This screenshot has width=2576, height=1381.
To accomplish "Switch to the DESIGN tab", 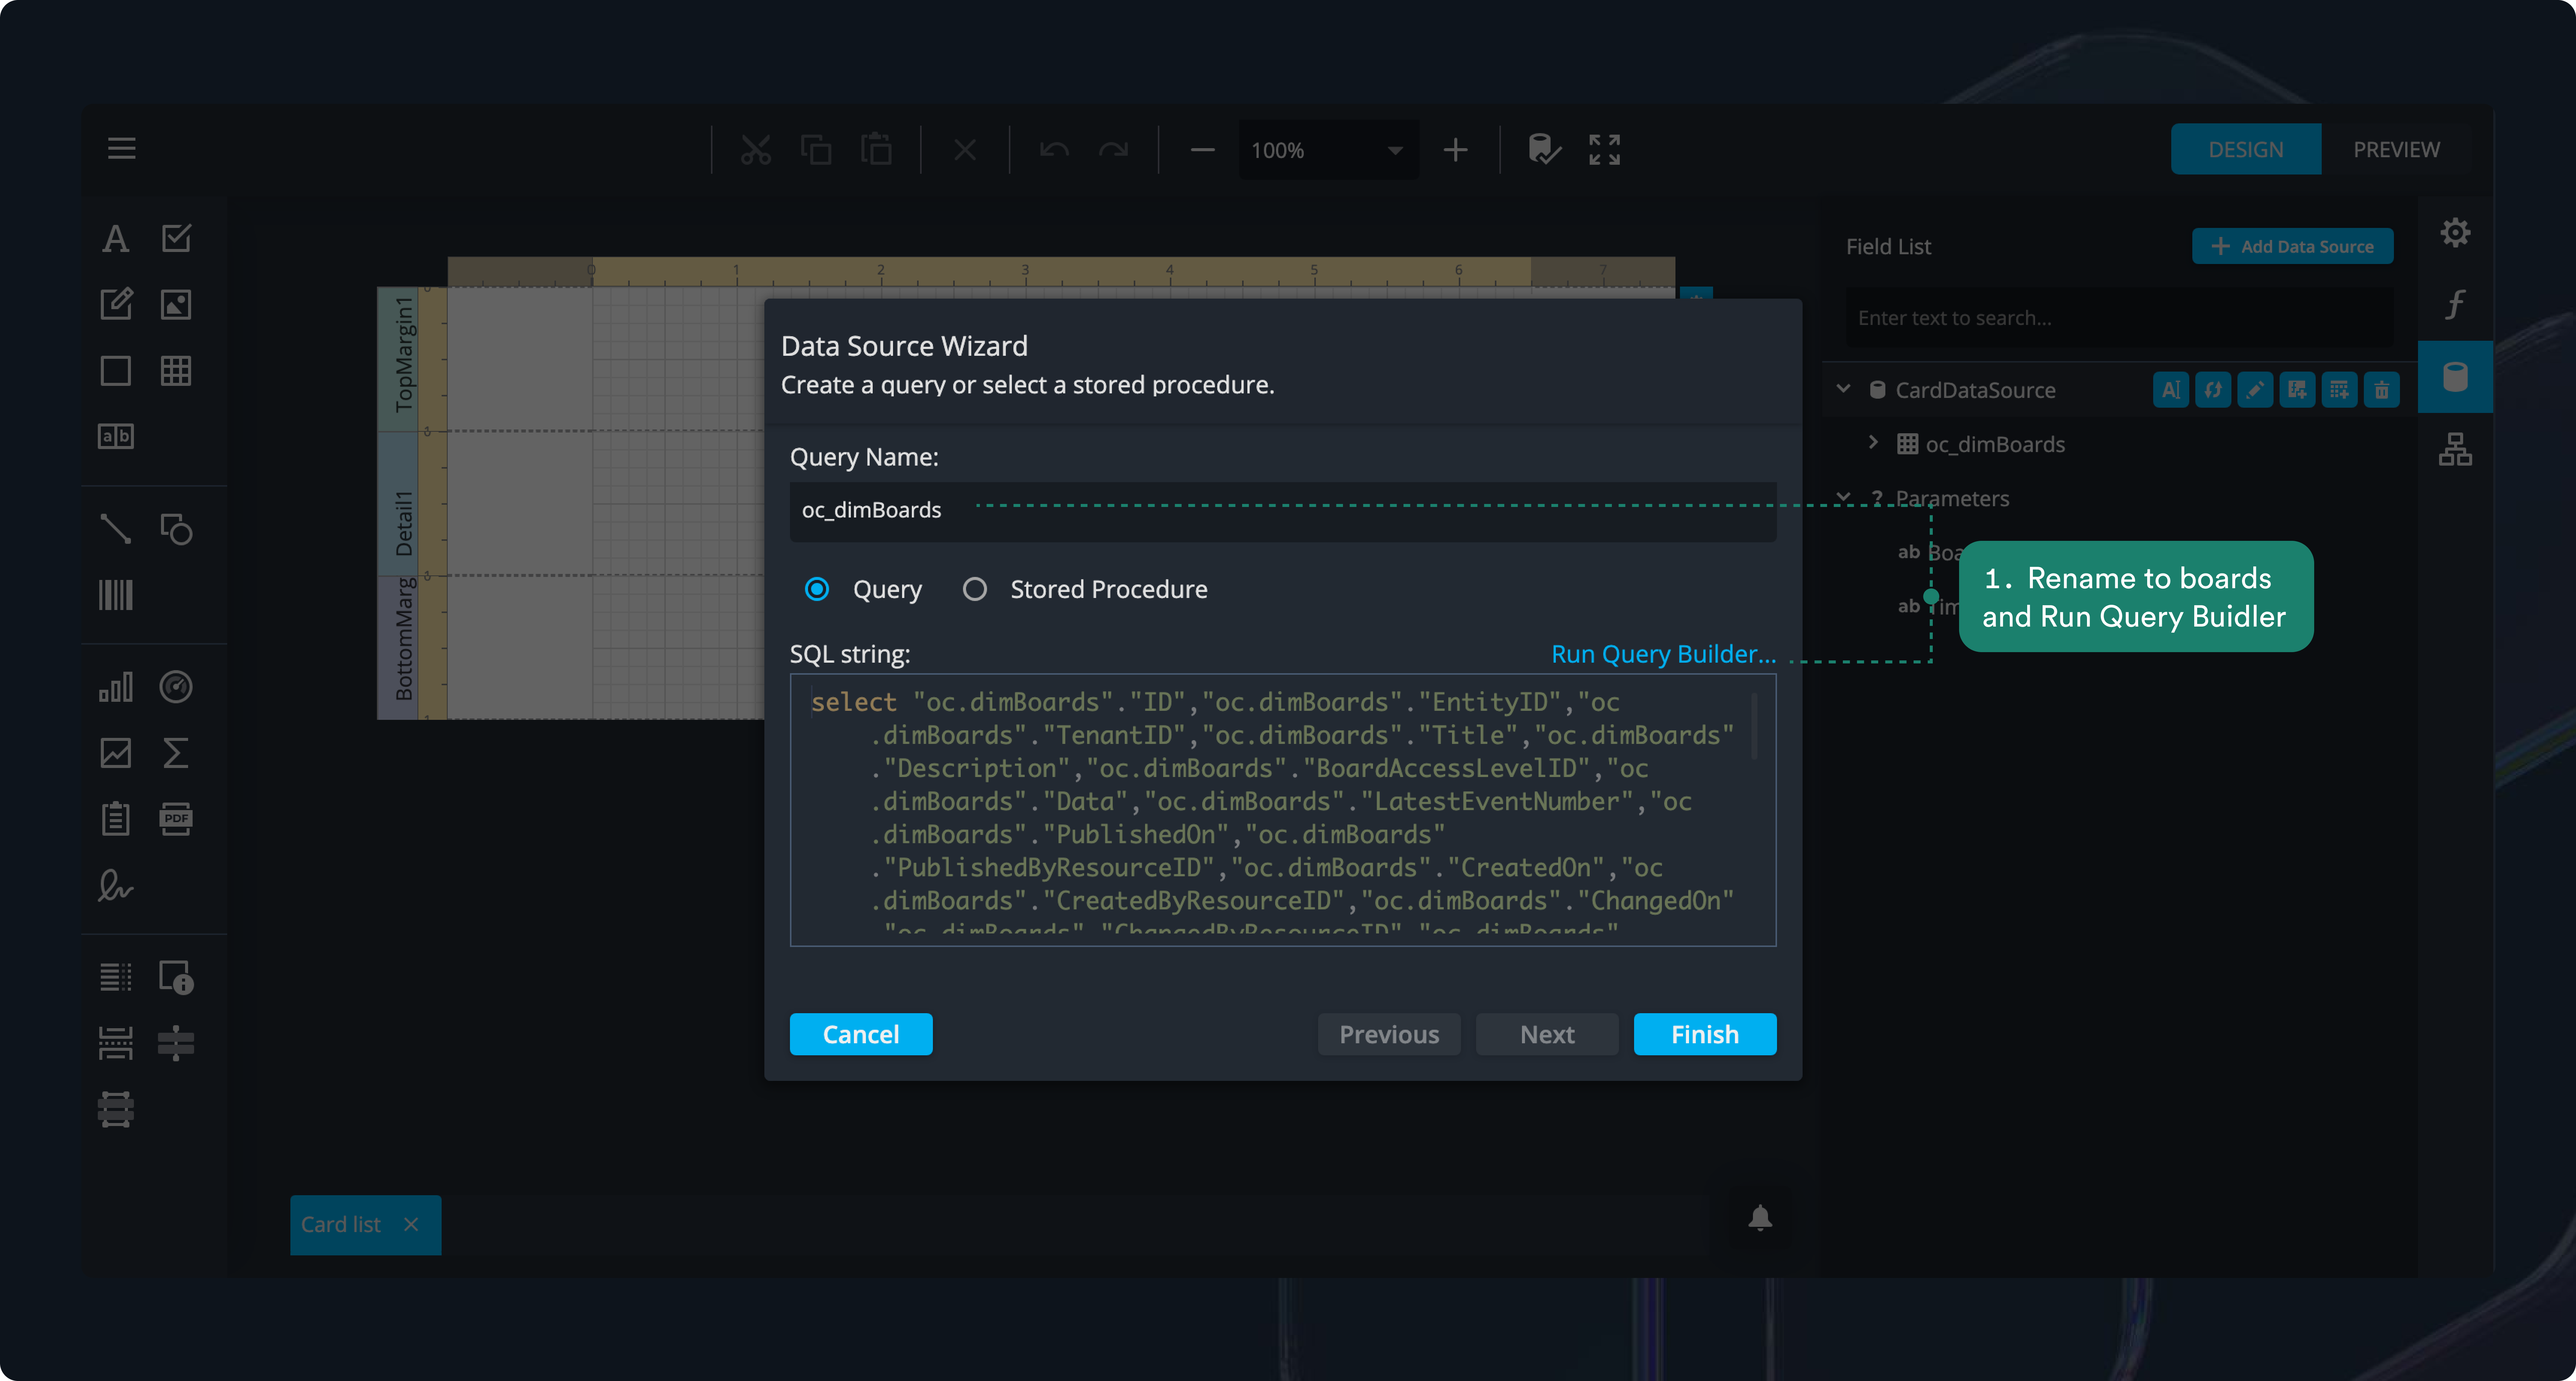I will 2246,149.
